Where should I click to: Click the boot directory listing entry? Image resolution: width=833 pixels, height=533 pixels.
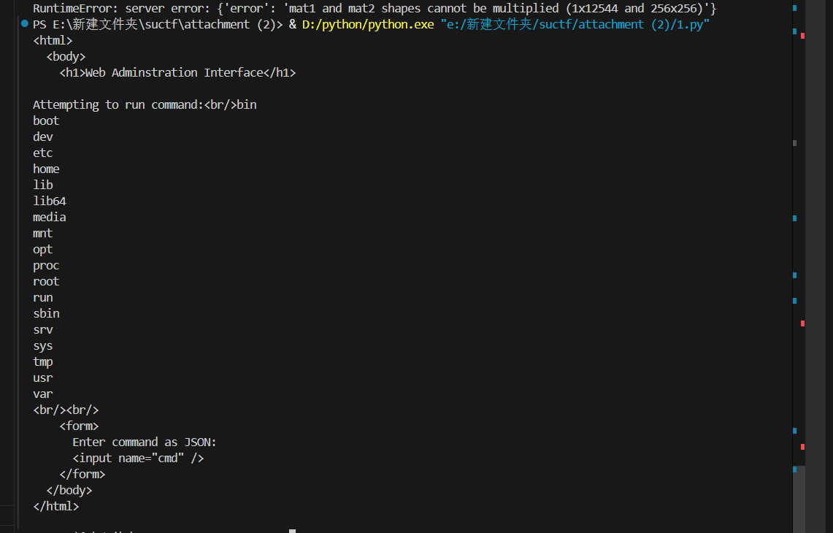pos(45,120)
